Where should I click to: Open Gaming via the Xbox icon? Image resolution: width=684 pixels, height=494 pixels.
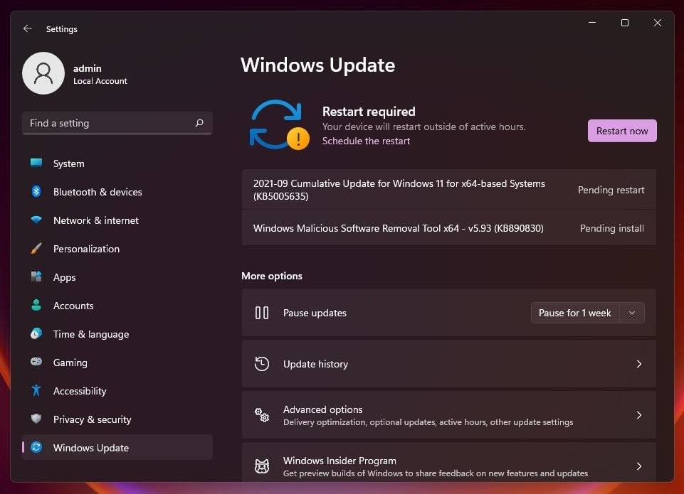pyautogui.click(x=37, y=362)
